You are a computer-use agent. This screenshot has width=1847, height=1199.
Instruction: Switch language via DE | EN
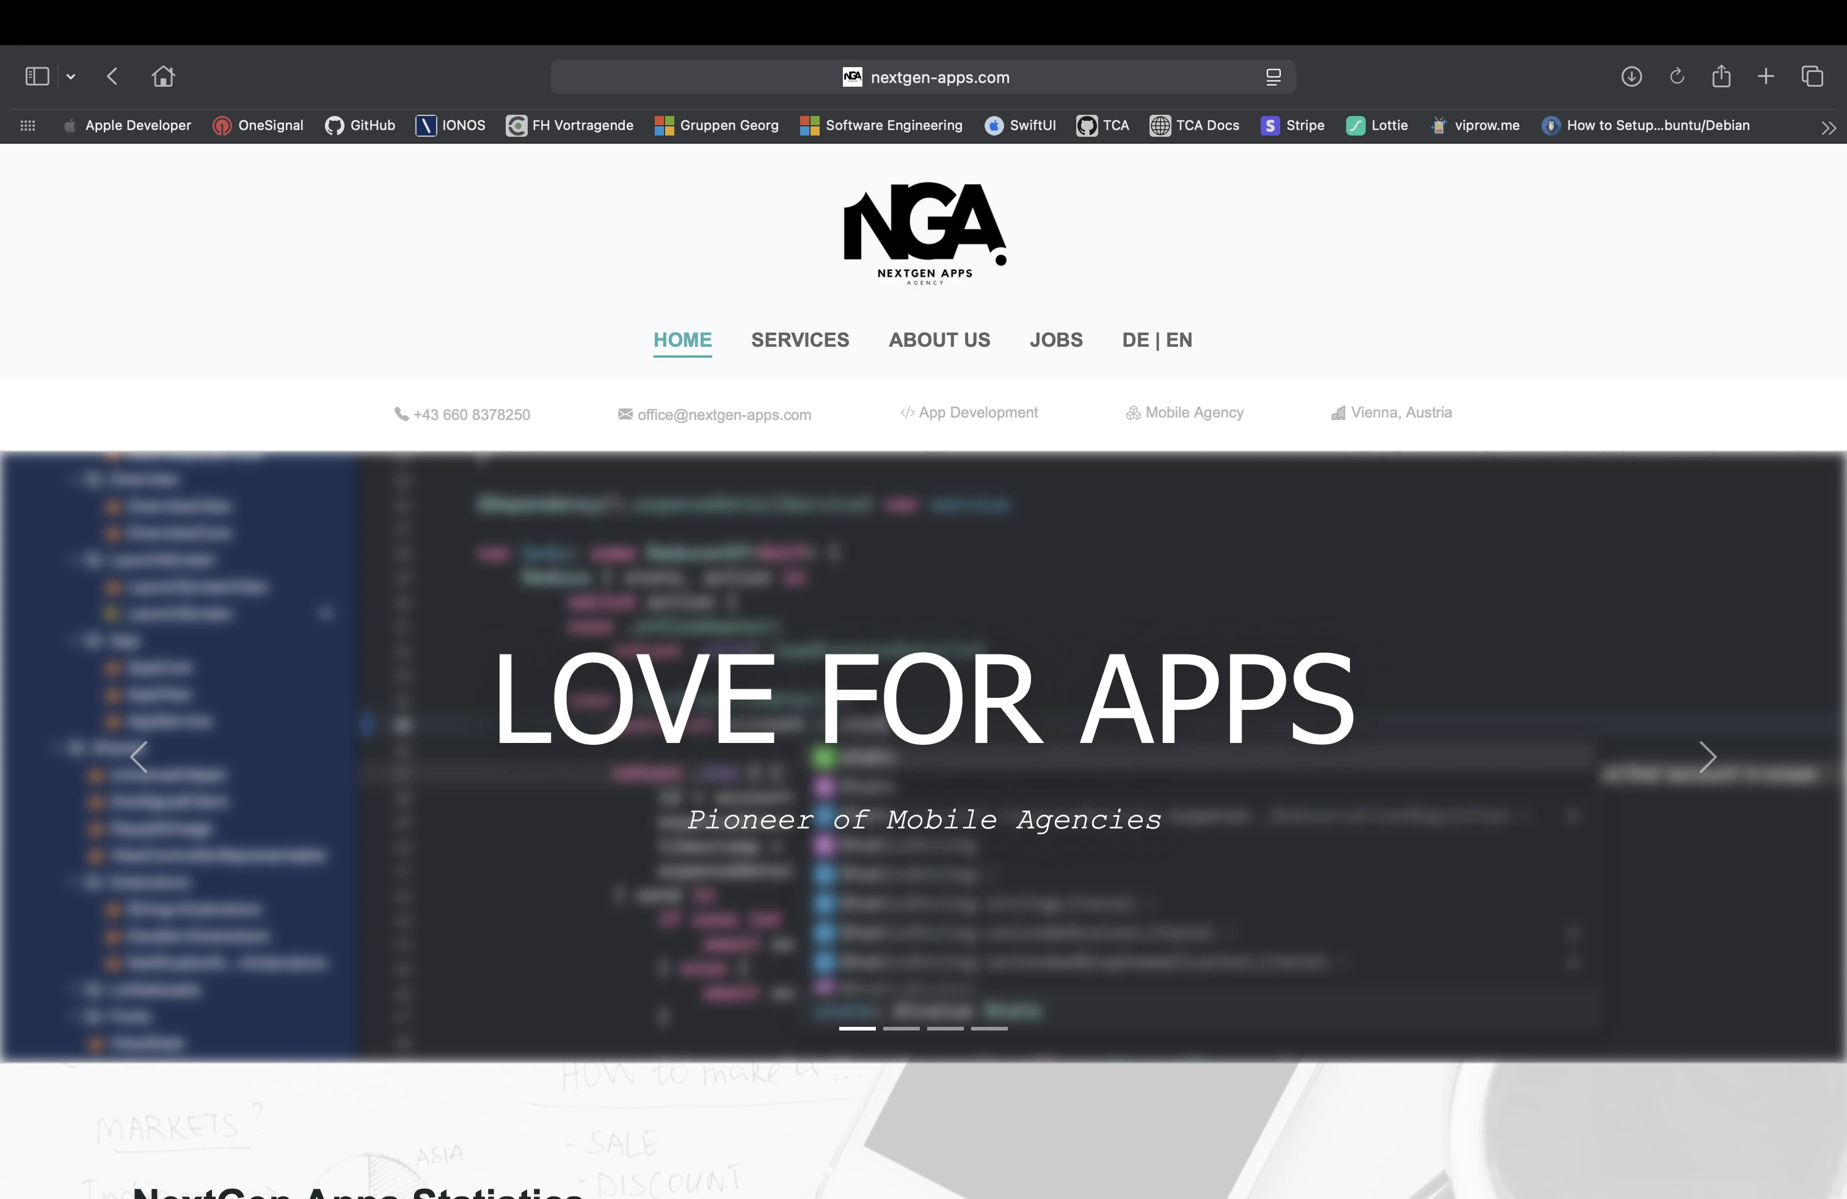point(1157,339)
